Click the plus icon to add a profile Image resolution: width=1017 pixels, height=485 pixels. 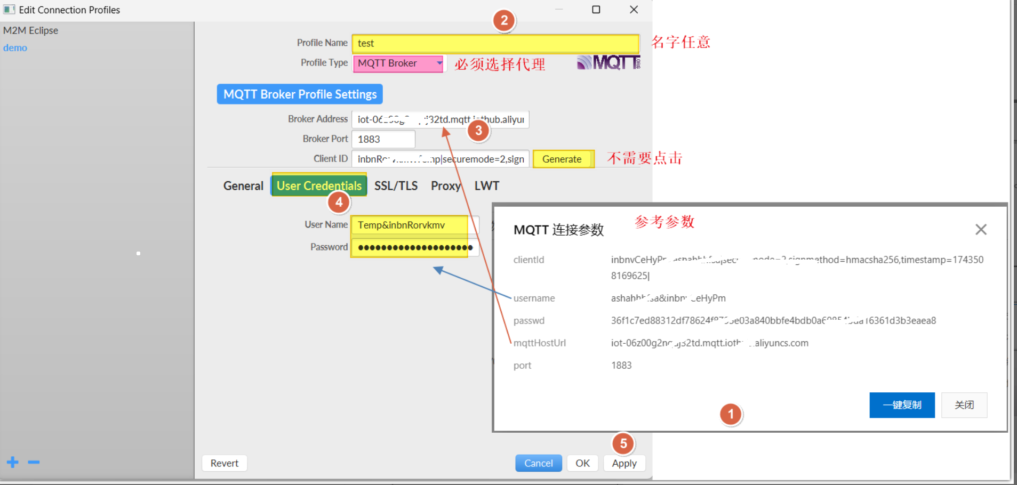12,462
